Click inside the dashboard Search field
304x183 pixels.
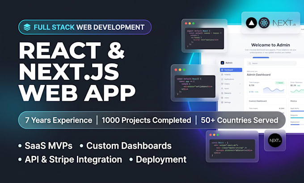(x=272, y=63)
